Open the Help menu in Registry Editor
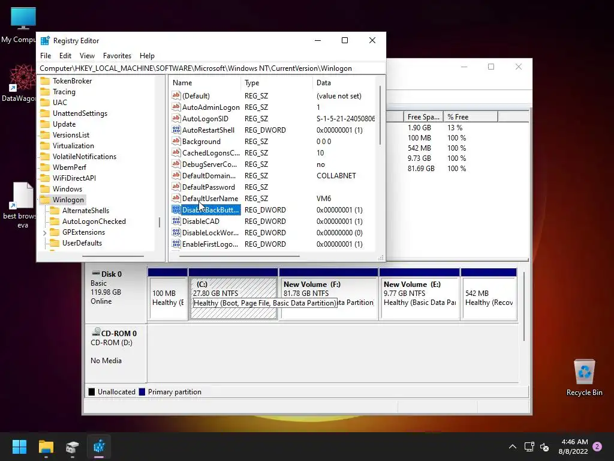 [148, 56]
